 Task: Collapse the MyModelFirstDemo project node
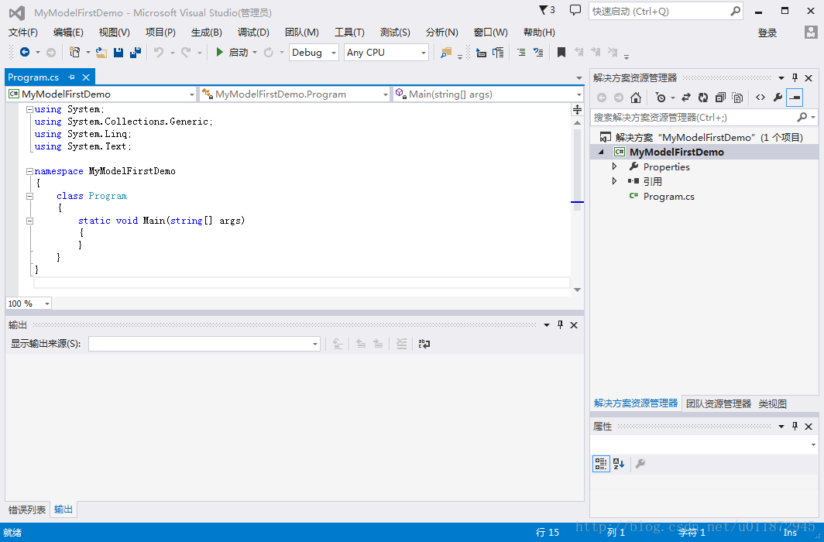(602, 152)
